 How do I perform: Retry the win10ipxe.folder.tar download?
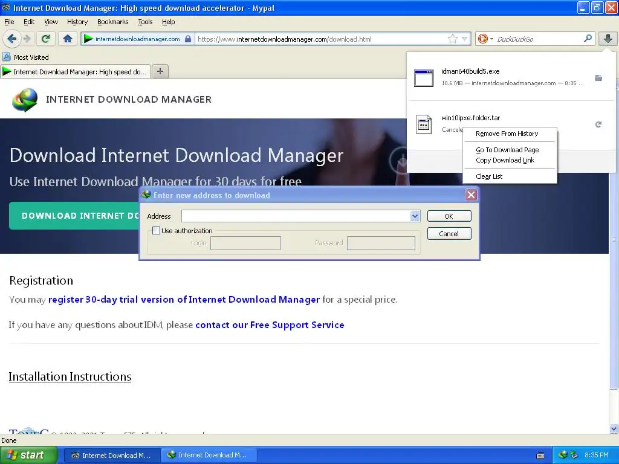tap(598, 124)
